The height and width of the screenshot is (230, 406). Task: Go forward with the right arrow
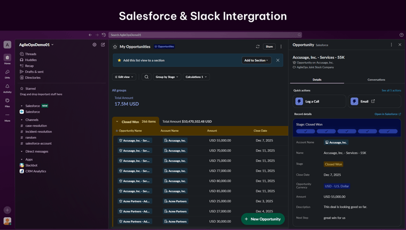tap(97, 35)
